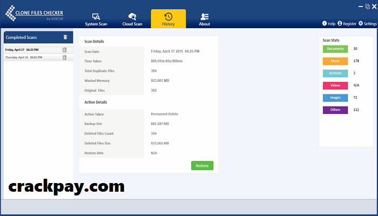This screenshot has height=216, width=378.
Task: Select the History tab
Action: pos(168,19)
